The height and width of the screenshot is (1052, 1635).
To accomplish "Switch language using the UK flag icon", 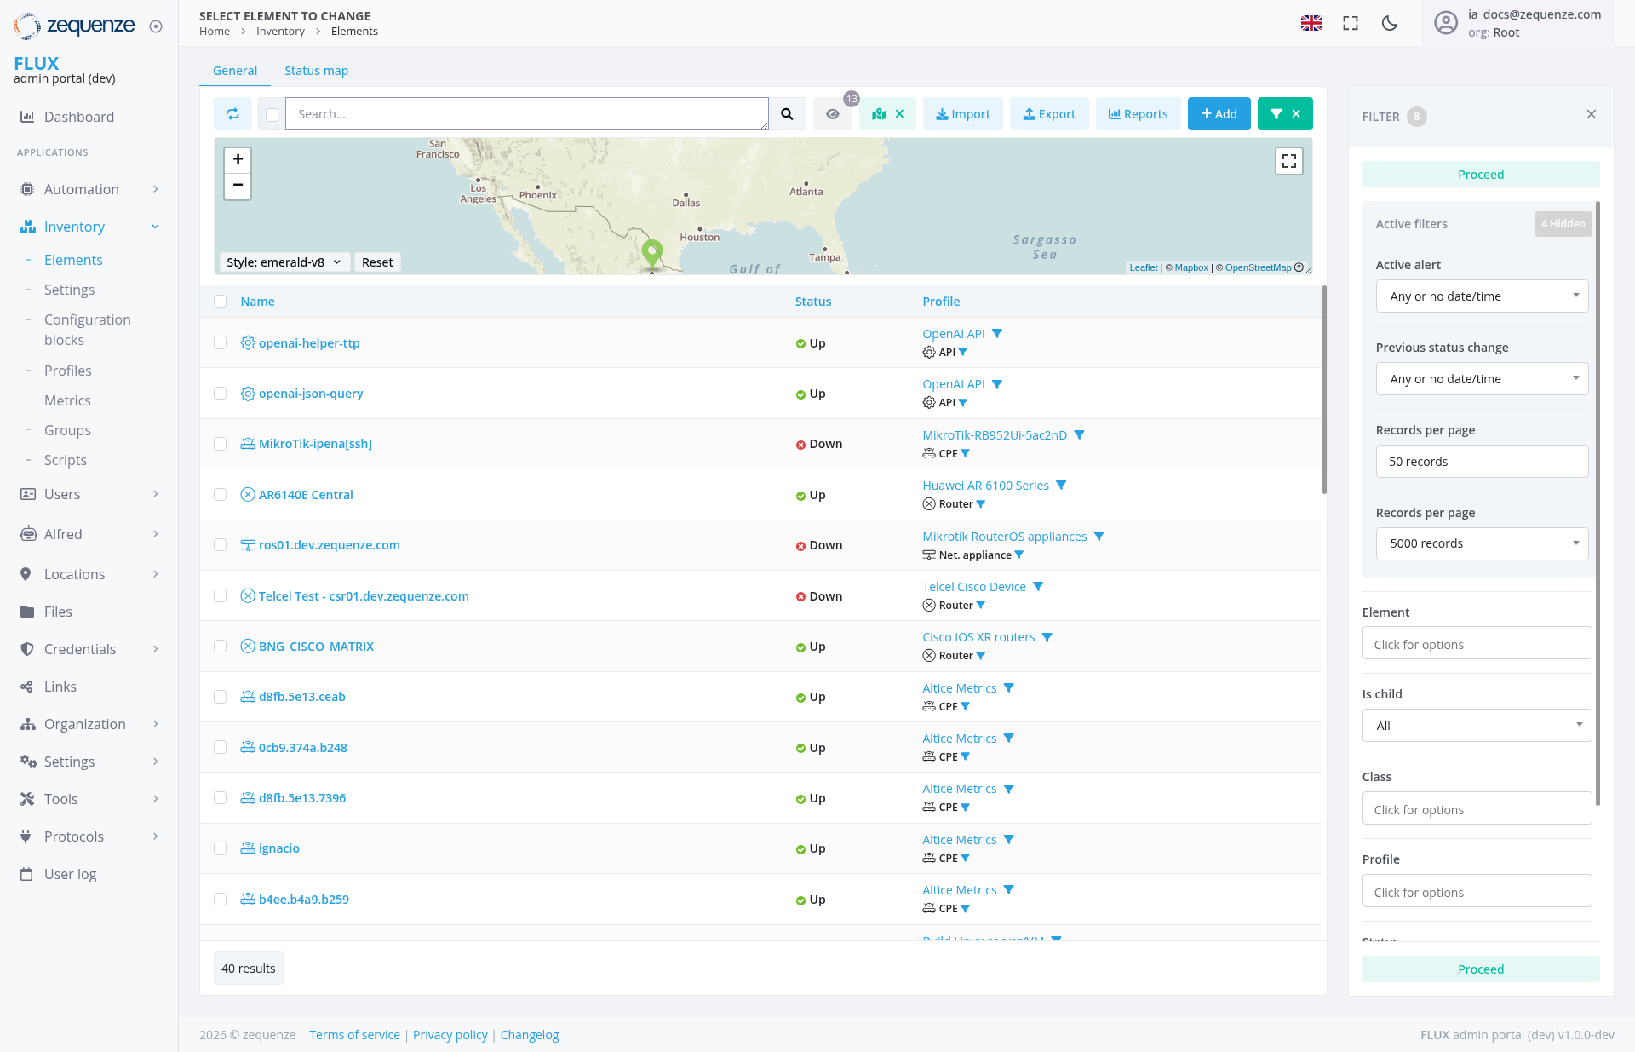I will pyautogui.click(x=1311, y=23).
